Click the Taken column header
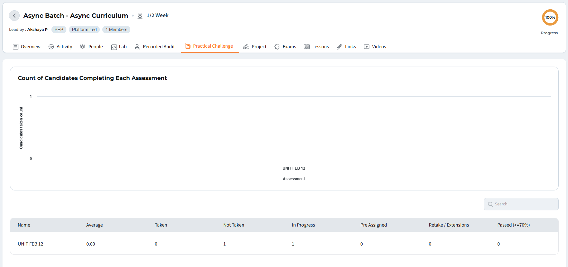Screen dimensions: 568x267 point(161,225)
